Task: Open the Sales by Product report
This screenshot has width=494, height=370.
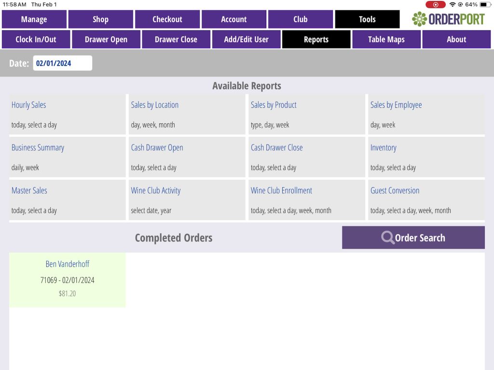Action: click(x=274, y=105)
